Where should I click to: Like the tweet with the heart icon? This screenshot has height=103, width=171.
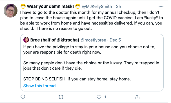click(99, 97)
